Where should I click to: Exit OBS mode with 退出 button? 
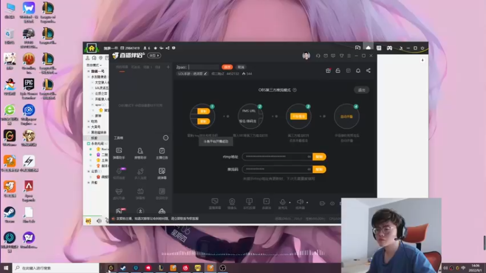point(361,90)
